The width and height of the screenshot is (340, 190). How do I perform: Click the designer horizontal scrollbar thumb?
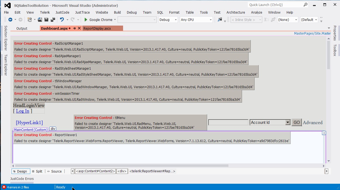click(122, 166)
